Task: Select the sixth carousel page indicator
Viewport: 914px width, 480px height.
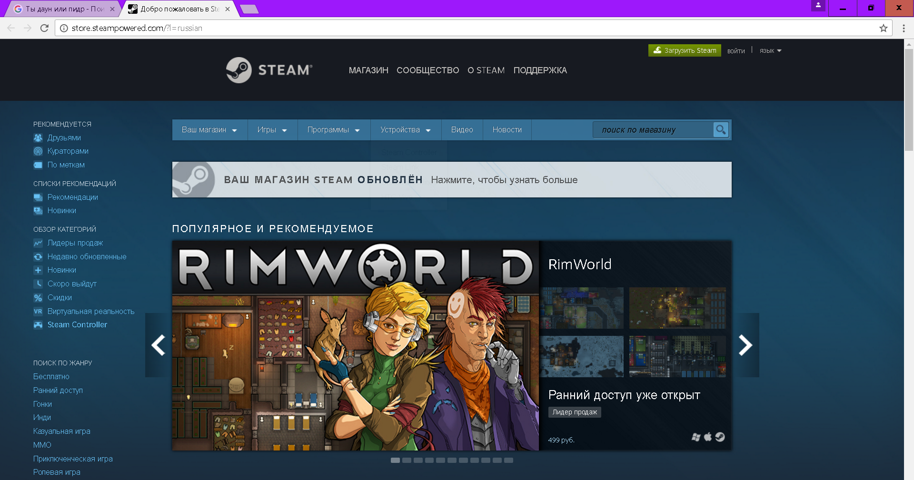Action: [x=452, y=460]
